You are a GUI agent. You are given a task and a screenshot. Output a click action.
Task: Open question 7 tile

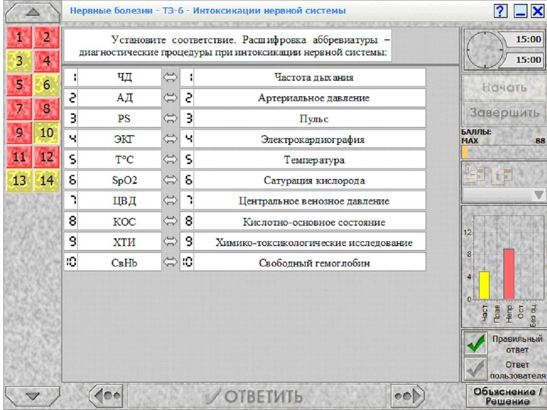pos(19,108)
